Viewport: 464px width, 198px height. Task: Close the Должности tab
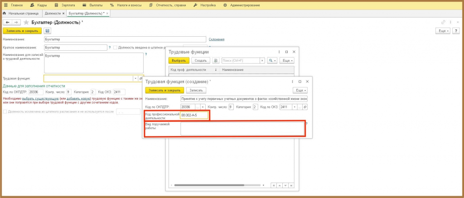click(x=63, y=14)
